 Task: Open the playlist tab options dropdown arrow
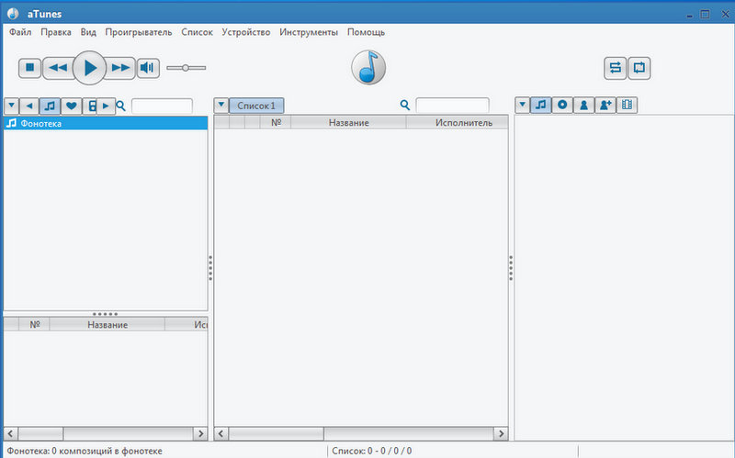point(221,106)
